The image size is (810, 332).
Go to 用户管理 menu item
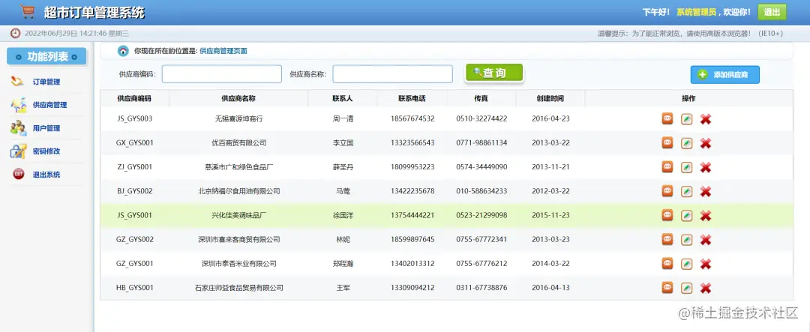point(46,128)
